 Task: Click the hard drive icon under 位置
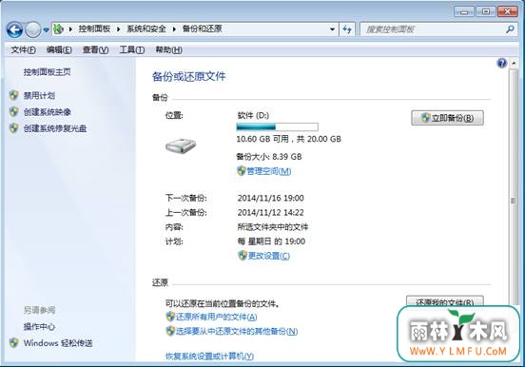coord(181,146)
